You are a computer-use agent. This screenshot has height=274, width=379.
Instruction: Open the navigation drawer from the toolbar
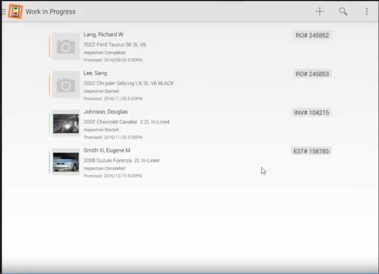pos(4,11)
